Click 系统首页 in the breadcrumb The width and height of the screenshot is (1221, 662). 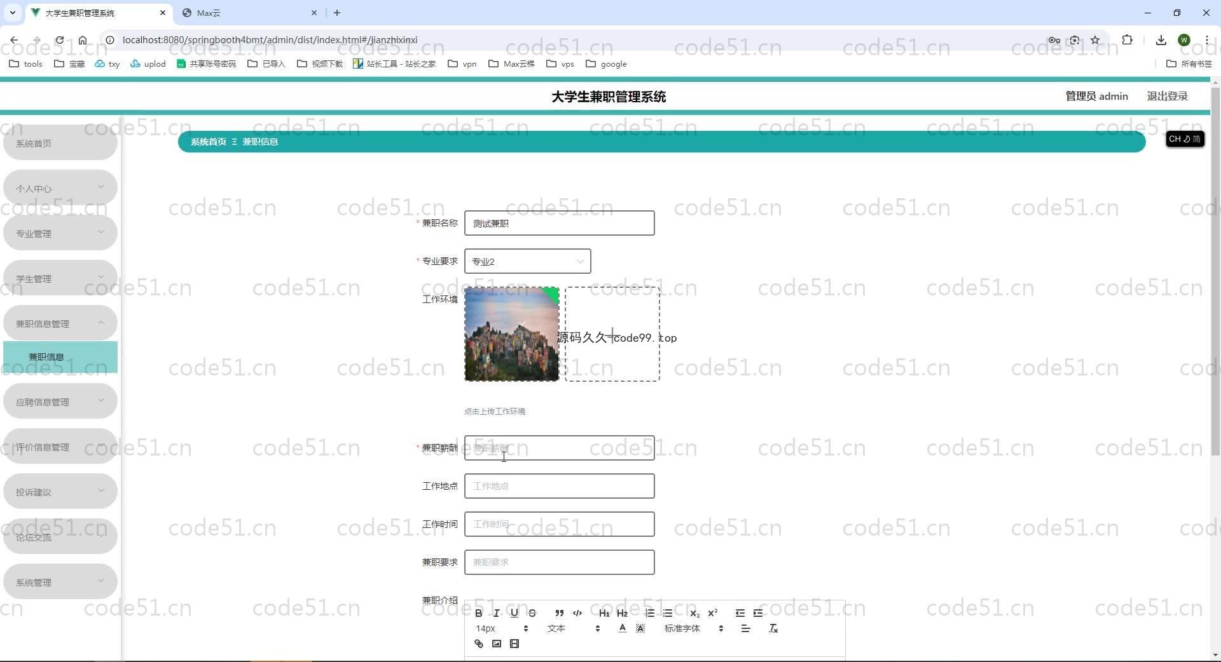pyautogui.click(x=209, y=142)
